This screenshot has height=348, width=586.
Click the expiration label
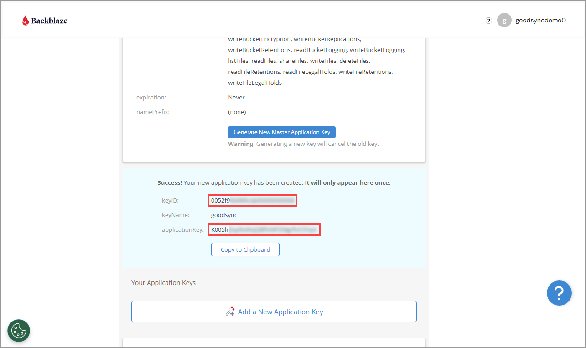151,97
